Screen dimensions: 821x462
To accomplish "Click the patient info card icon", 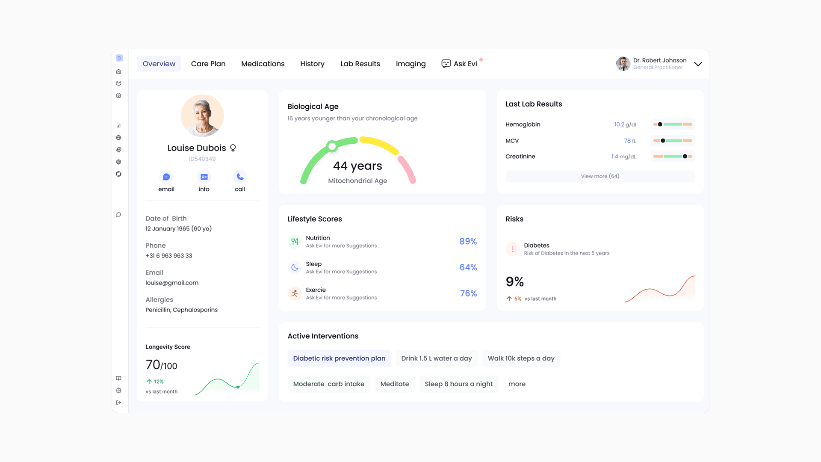I will (204, 177).
